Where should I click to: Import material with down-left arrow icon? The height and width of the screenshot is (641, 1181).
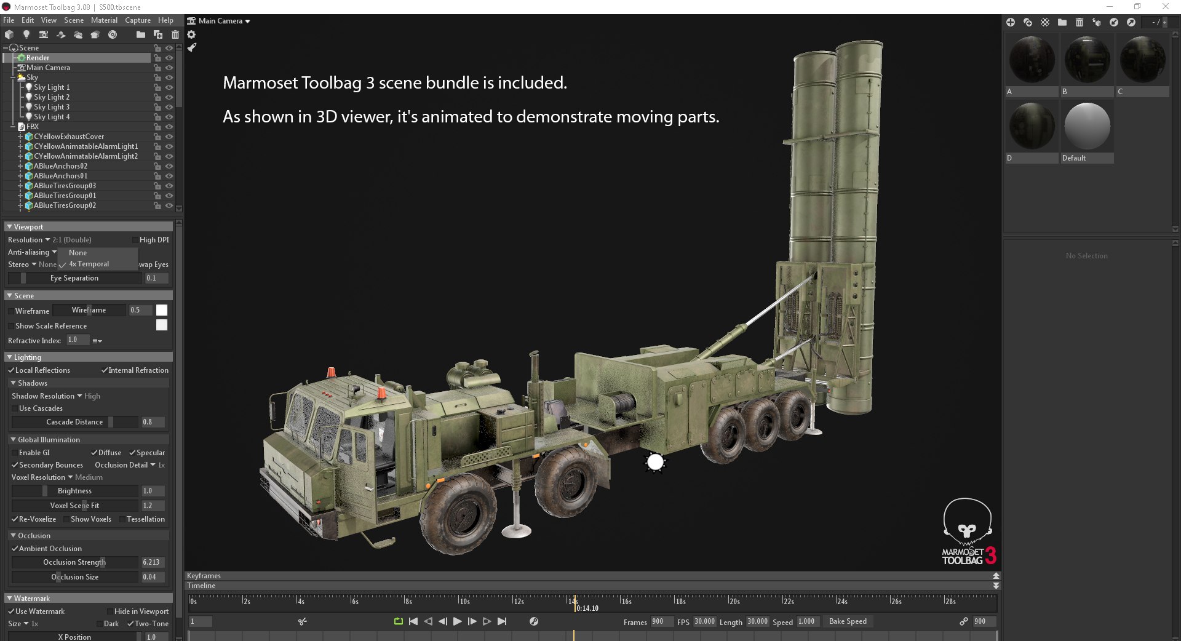point(1113,22)
